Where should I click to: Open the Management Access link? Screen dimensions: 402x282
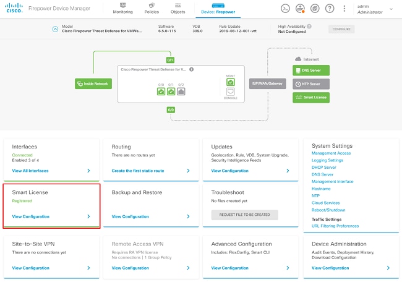point(331,153)
